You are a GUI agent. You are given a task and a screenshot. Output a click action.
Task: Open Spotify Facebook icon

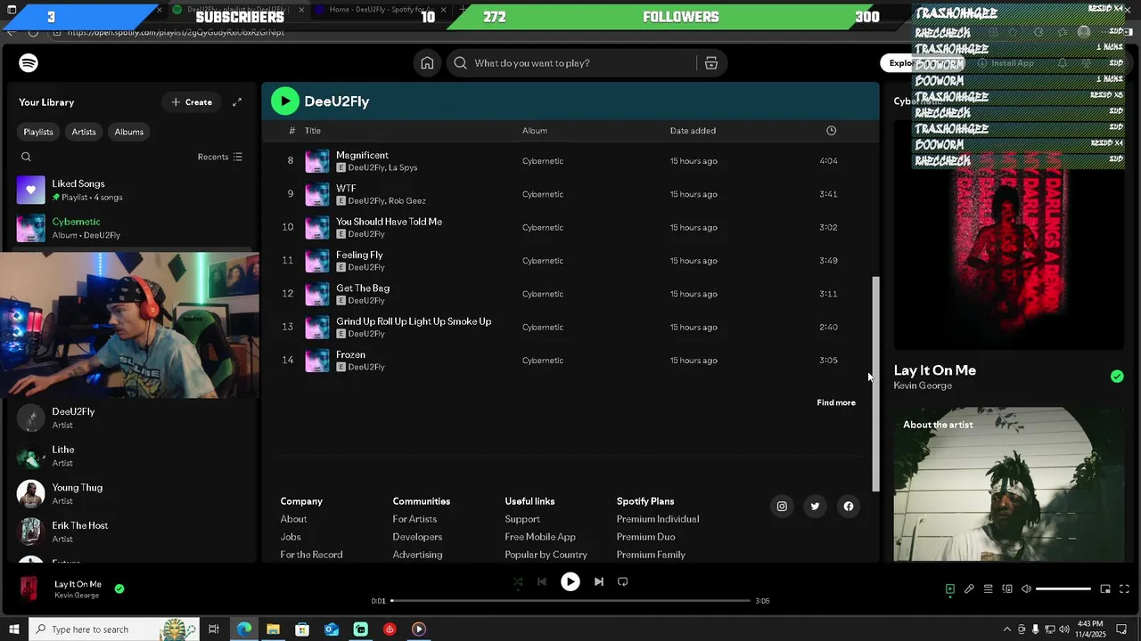tap(849, 507)
